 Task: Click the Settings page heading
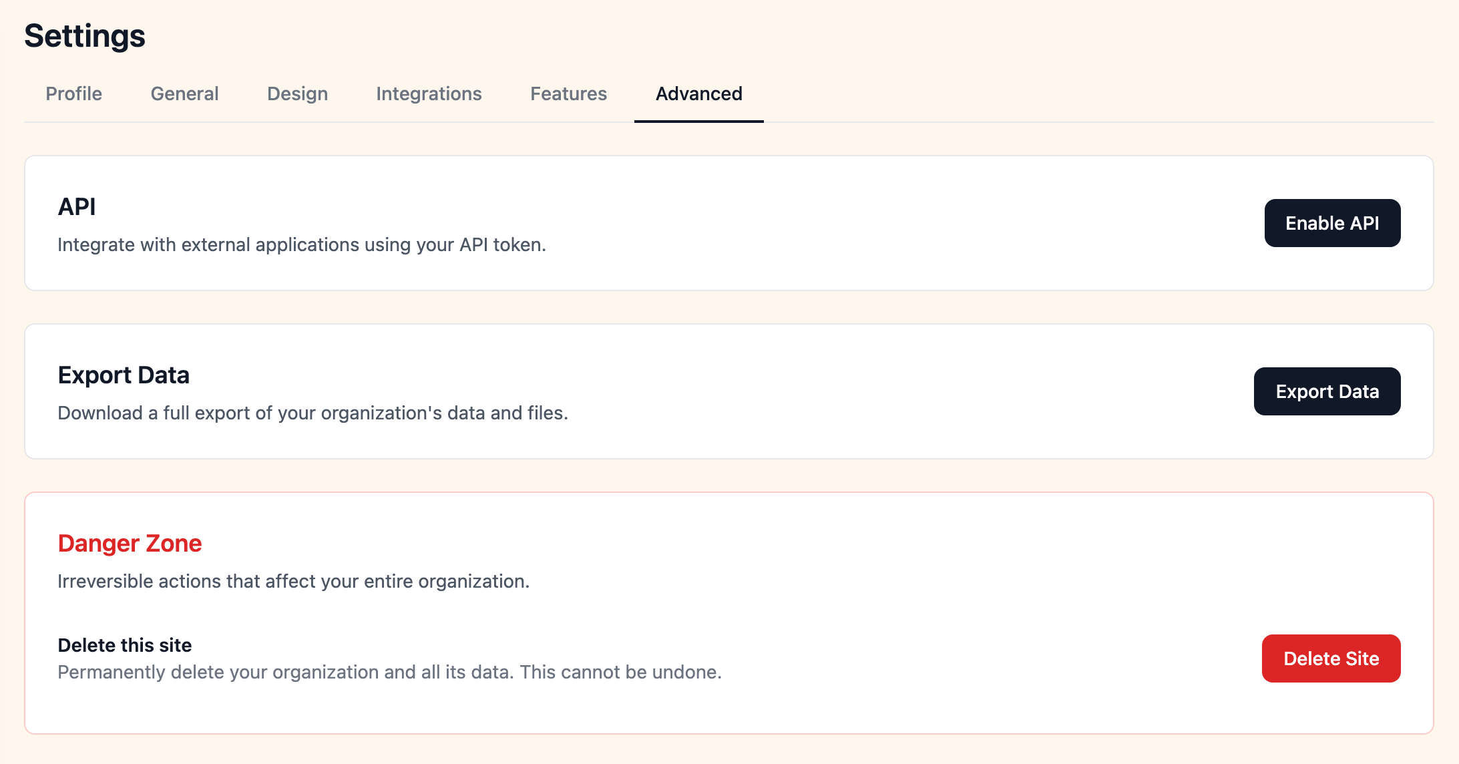85,36
